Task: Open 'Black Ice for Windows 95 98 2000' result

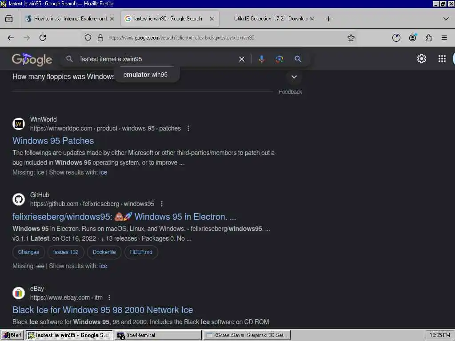Action: point(103,310)
